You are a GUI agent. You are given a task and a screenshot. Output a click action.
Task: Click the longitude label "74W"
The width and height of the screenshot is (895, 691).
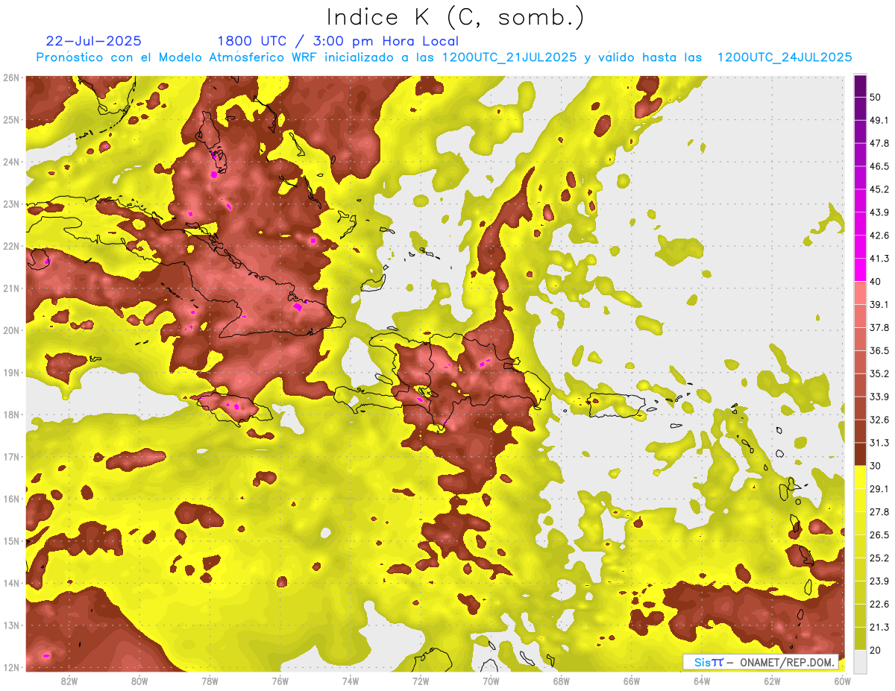pos(351,681)
